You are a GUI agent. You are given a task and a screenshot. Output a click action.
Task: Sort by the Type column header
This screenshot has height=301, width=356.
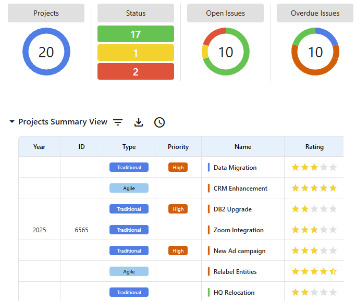[129, 147]
